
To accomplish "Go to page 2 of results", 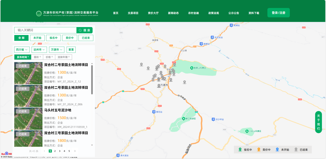I will point(55,151).
